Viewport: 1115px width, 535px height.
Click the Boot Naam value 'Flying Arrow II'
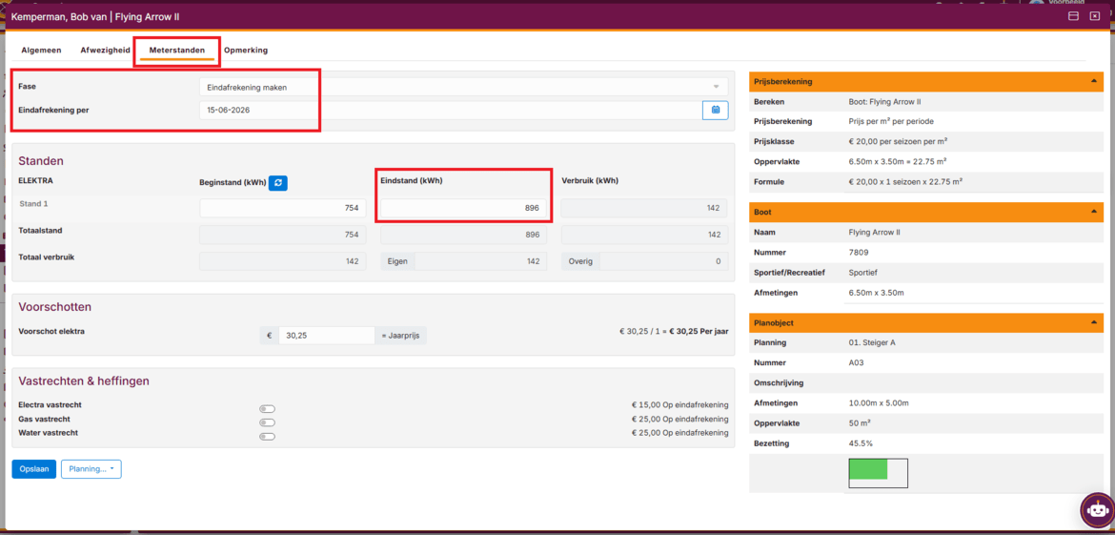coord(875,232)
